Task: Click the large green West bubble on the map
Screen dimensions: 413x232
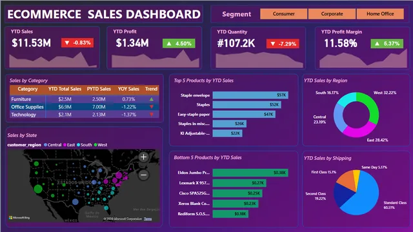Action: coord(38,189)
